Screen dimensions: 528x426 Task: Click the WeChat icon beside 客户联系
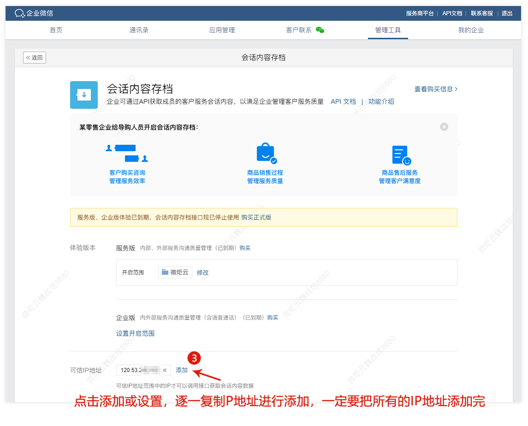320,30
